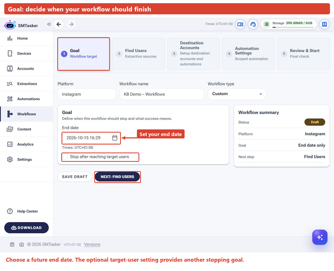Click the Platform field showing Instagram
This screenshot has height=271, width=334.
[x=87, y=94]
